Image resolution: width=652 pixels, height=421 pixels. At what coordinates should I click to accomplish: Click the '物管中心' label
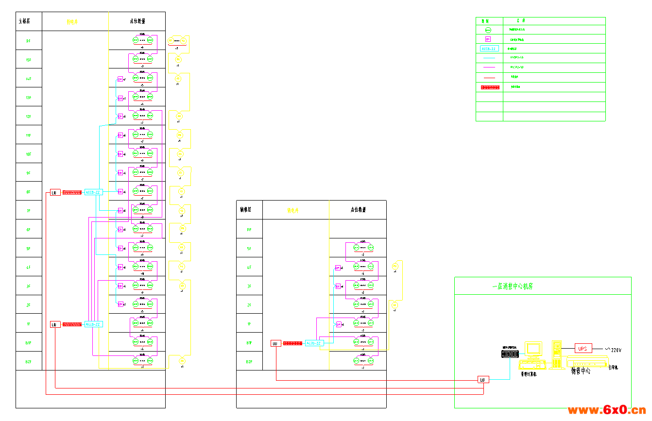click(x=580, y=371)
